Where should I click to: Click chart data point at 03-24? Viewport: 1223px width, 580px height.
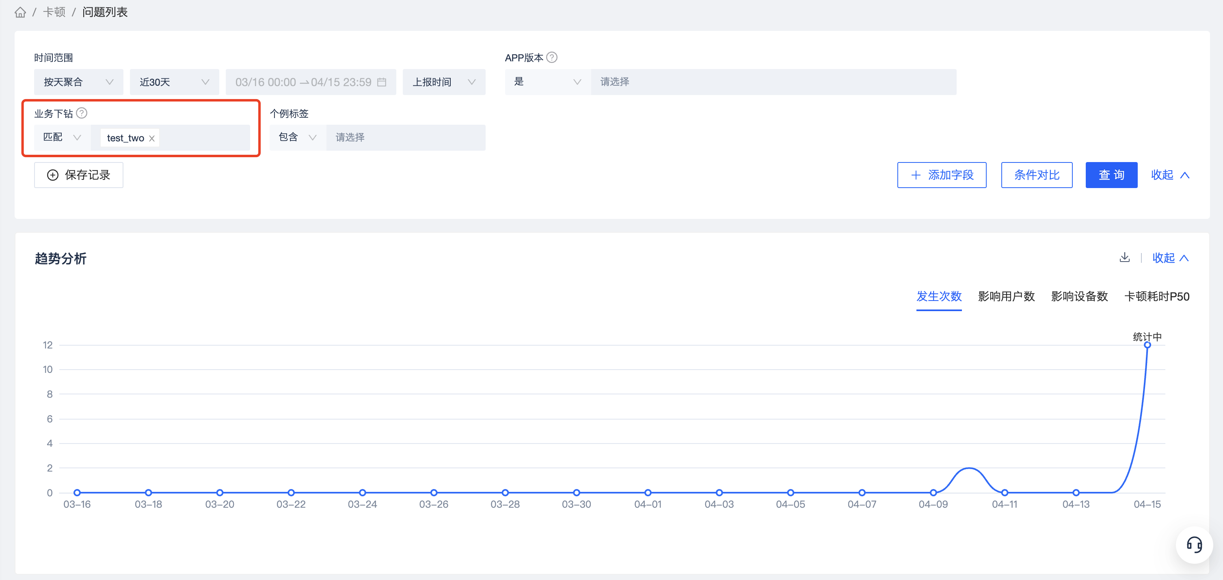pos(362,493)
